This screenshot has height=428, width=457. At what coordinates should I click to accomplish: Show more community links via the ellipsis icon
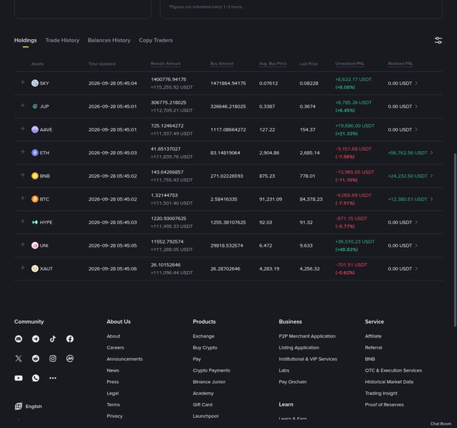[x=52, y=378]
